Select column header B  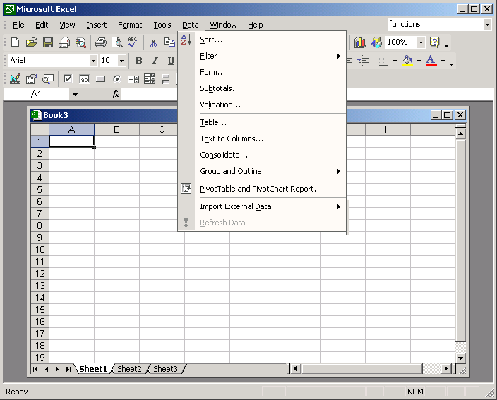116,129
